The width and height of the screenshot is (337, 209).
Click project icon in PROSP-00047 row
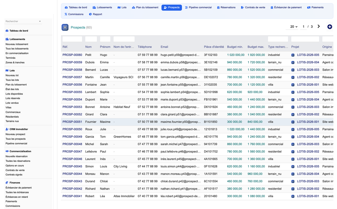[293, 152]
